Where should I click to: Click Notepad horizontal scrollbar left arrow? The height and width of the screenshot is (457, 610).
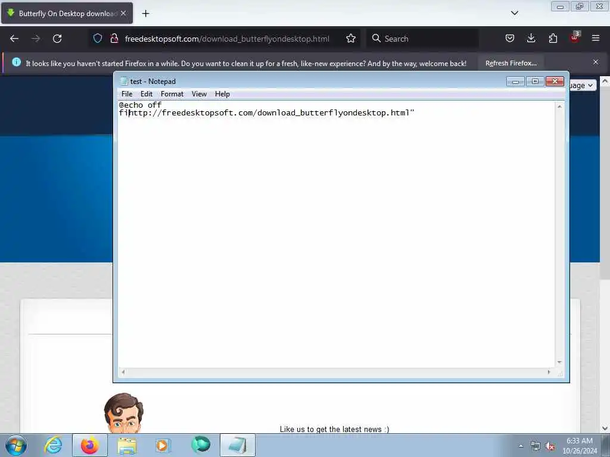[x=123, y=372]
